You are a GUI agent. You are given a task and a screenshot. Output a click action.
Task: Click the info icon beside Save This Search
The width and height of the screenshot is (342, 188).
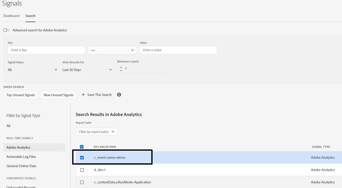[x=119, y=95]
